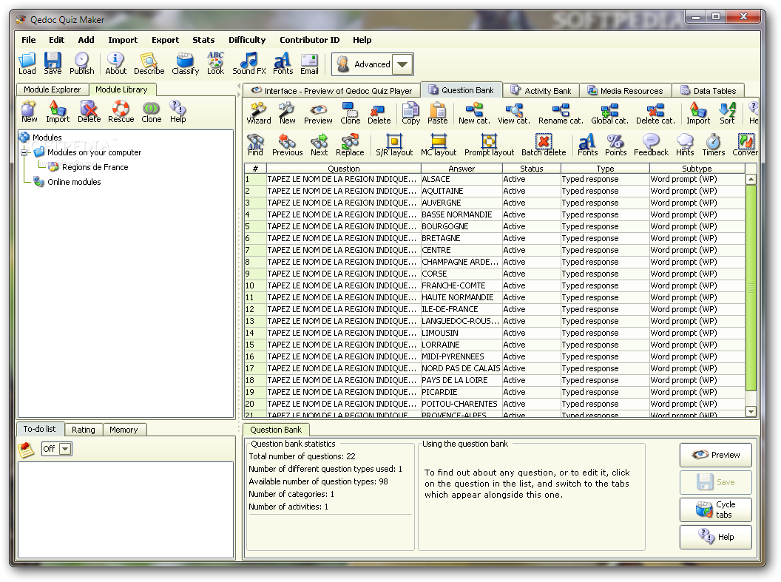This screenshot has width=781, height=582.
Task: Click the Save floppy disk toolbar icon
Action: click(53, 63)
